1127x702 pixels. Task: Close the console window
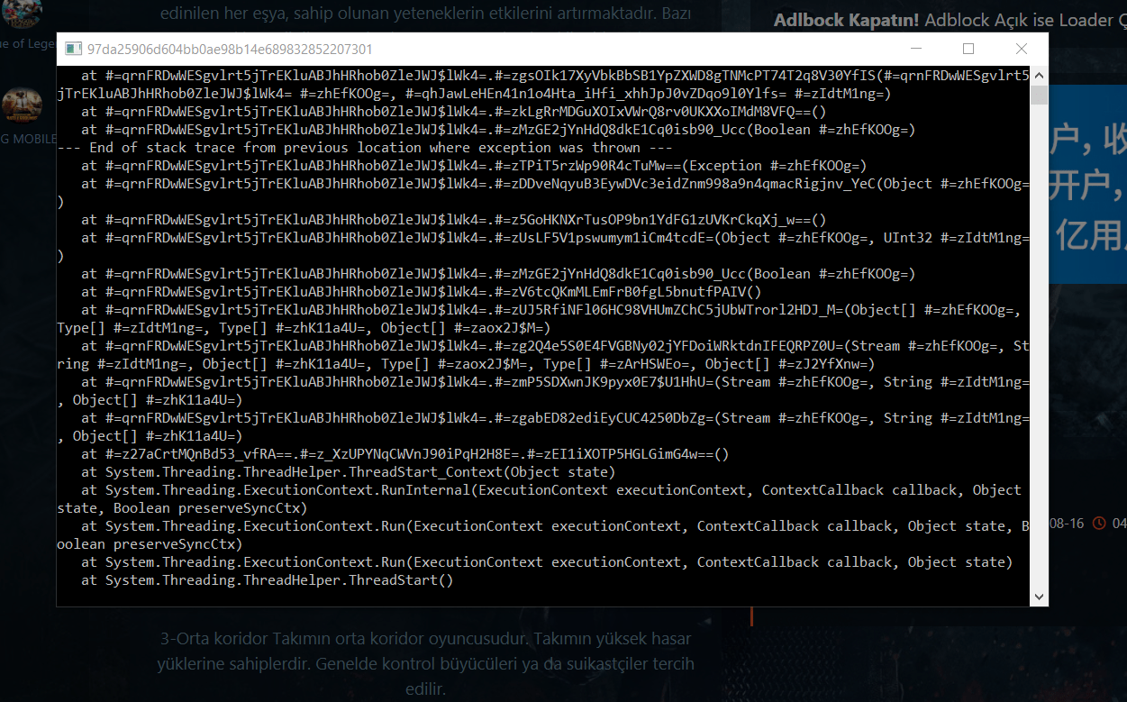(1021, 49)
